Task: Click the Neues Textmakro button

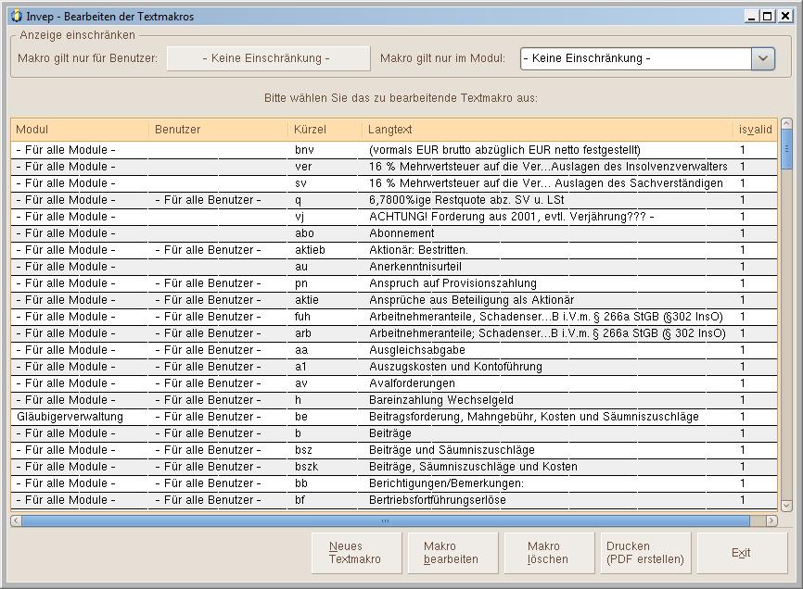Action: point(356,553)
